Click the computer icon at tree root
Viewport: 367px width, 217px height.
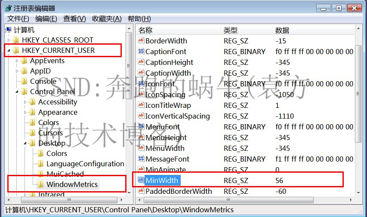(9, 30)
